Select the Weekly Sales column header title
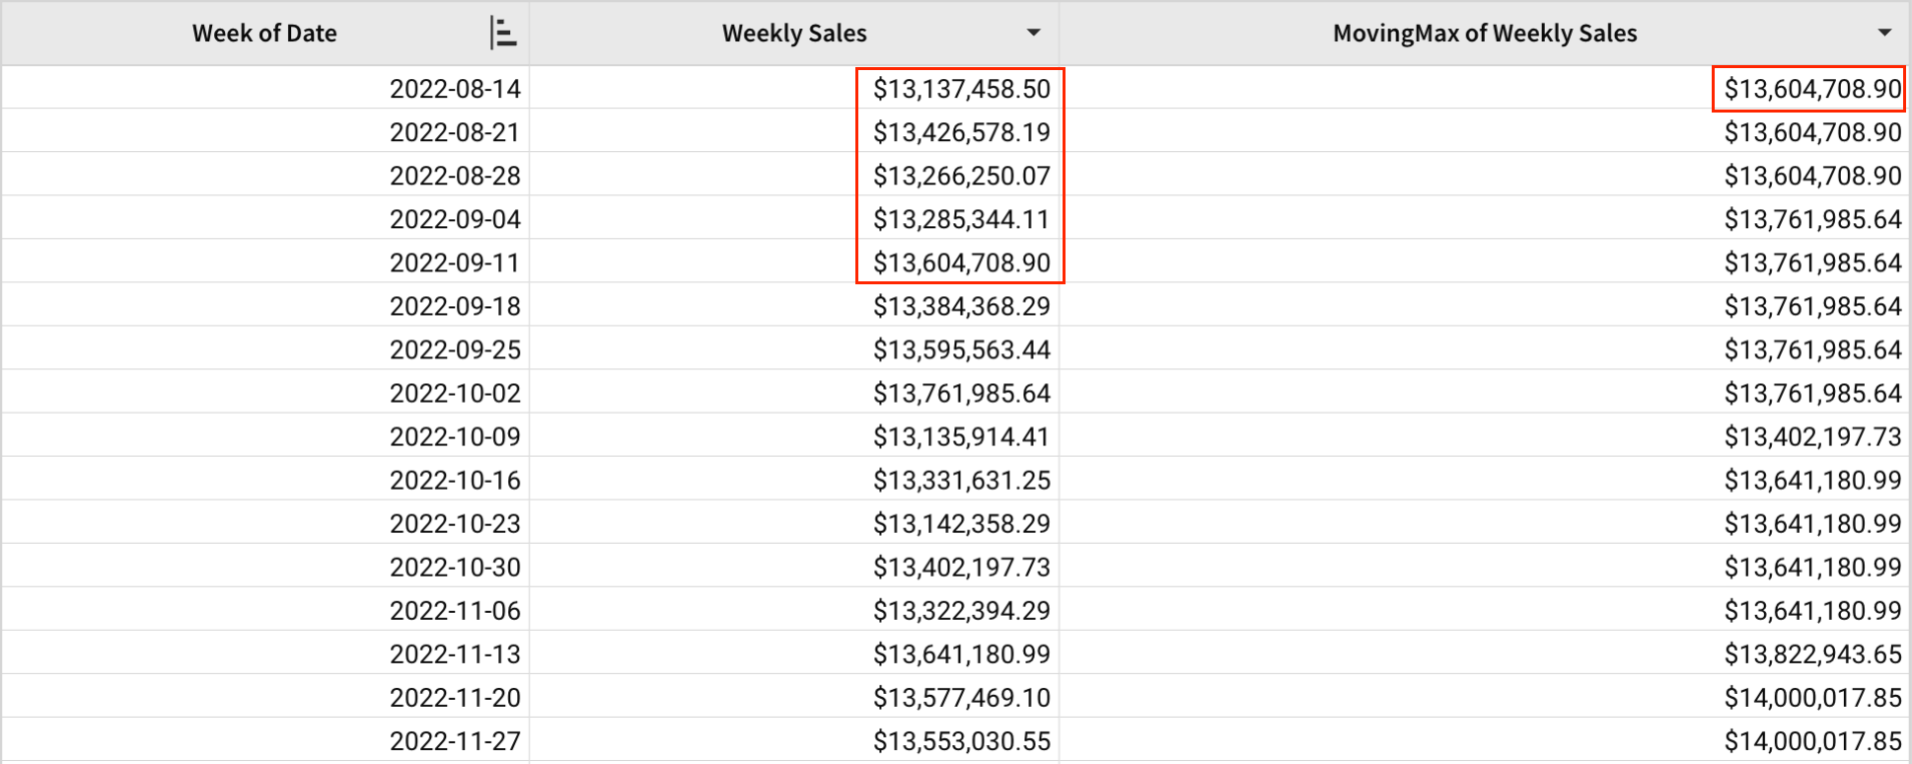This screenshot has width=1912, height=764. click(x=794, y=34)
